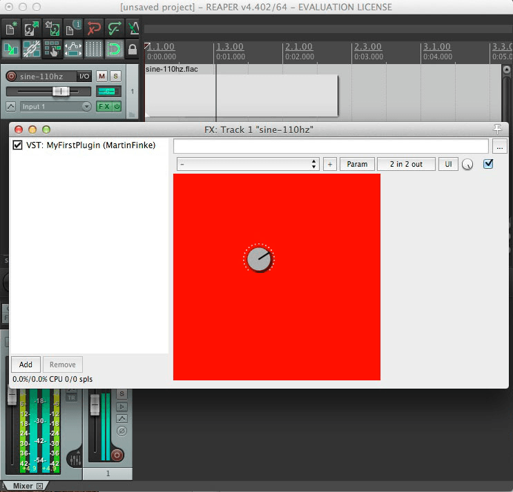
Task: Toggle the locking padlock icon
Action: click(x=133, y=49)
